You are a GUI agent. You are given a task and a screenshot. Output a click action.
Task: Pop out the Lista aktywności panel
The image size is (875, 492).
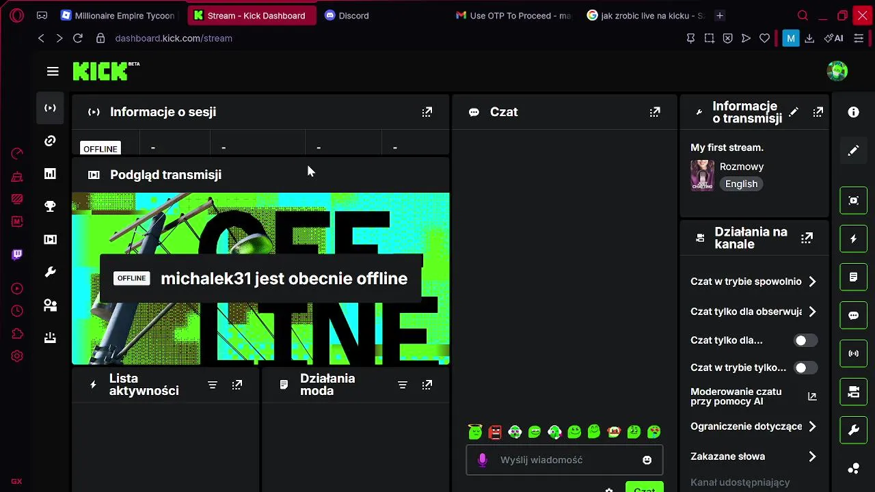(x=237, y=385)
